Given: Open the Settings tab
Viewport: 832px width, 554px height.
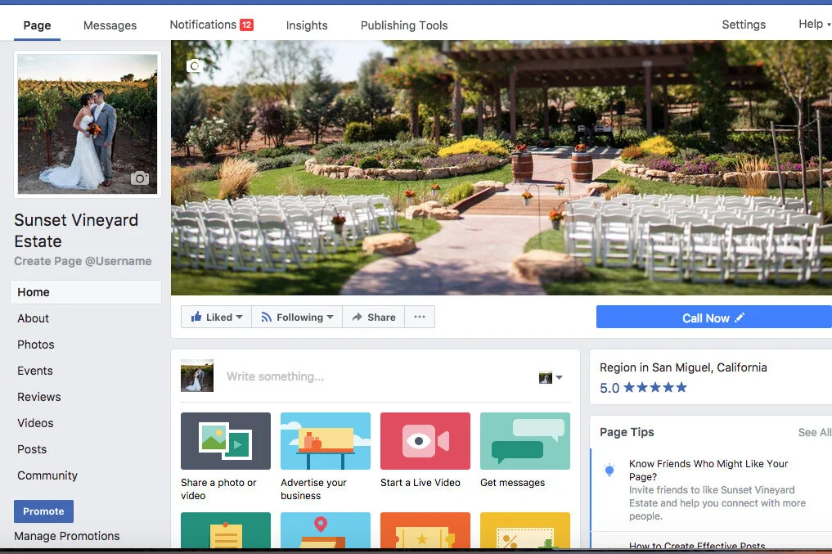Looking at the screenshot, I should 744,25.
